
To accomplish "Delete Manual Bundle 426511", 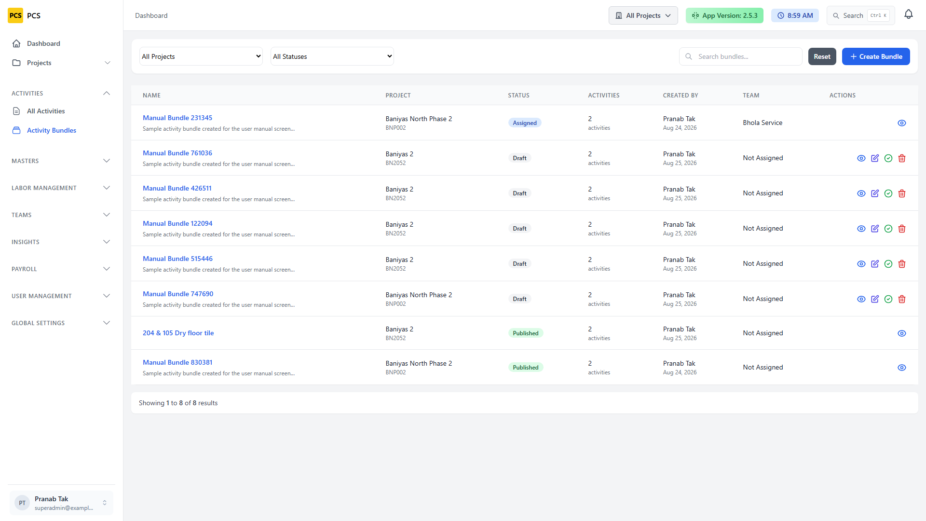I will click(902, 193).
